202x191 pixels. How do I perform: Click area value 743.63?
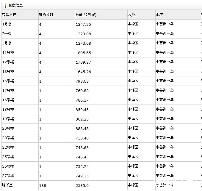pos(82,148)
